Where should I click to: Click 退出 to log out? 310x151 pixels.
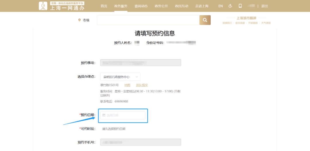pyautogui.click(x=265, y=6)
